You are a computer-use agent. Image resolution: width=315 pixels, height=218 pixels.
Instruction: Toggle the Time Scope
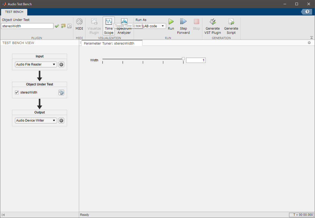pyautogui.click(x=109, y=26)
